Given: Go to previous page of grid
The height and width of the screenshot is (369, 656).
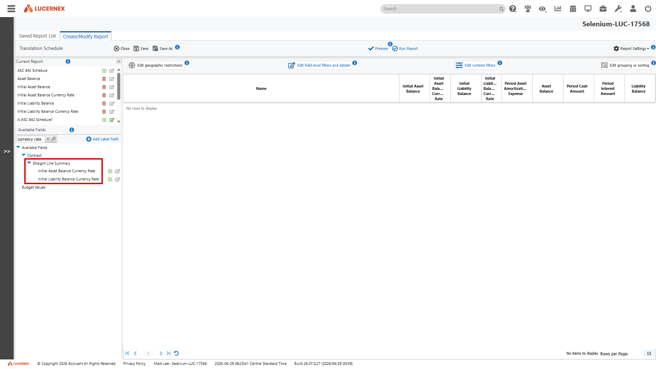Looking at the screenshot, I should tap(135, 353).
